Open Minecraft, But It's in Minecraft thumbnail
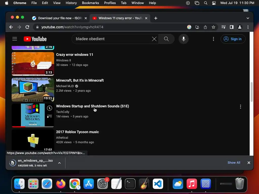The height and width of the screenshot is (194, 259). coord(33,90)
